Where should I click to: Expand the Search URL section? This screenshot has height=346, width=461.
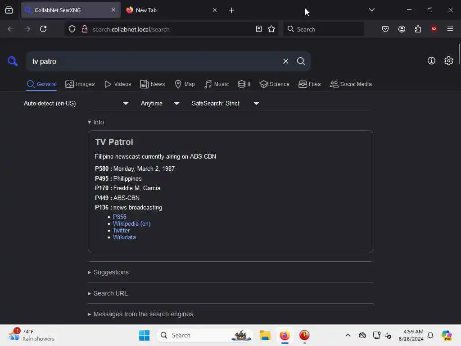(x=108, y=293)
